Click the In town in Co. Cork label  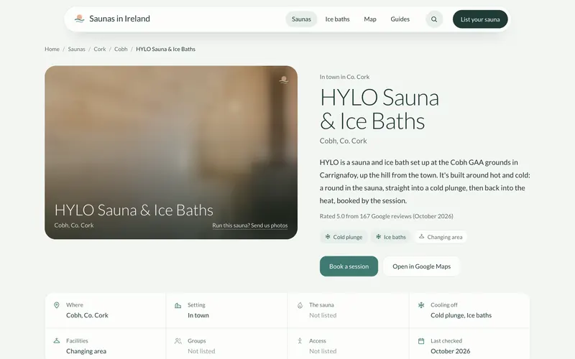(344, 77)
